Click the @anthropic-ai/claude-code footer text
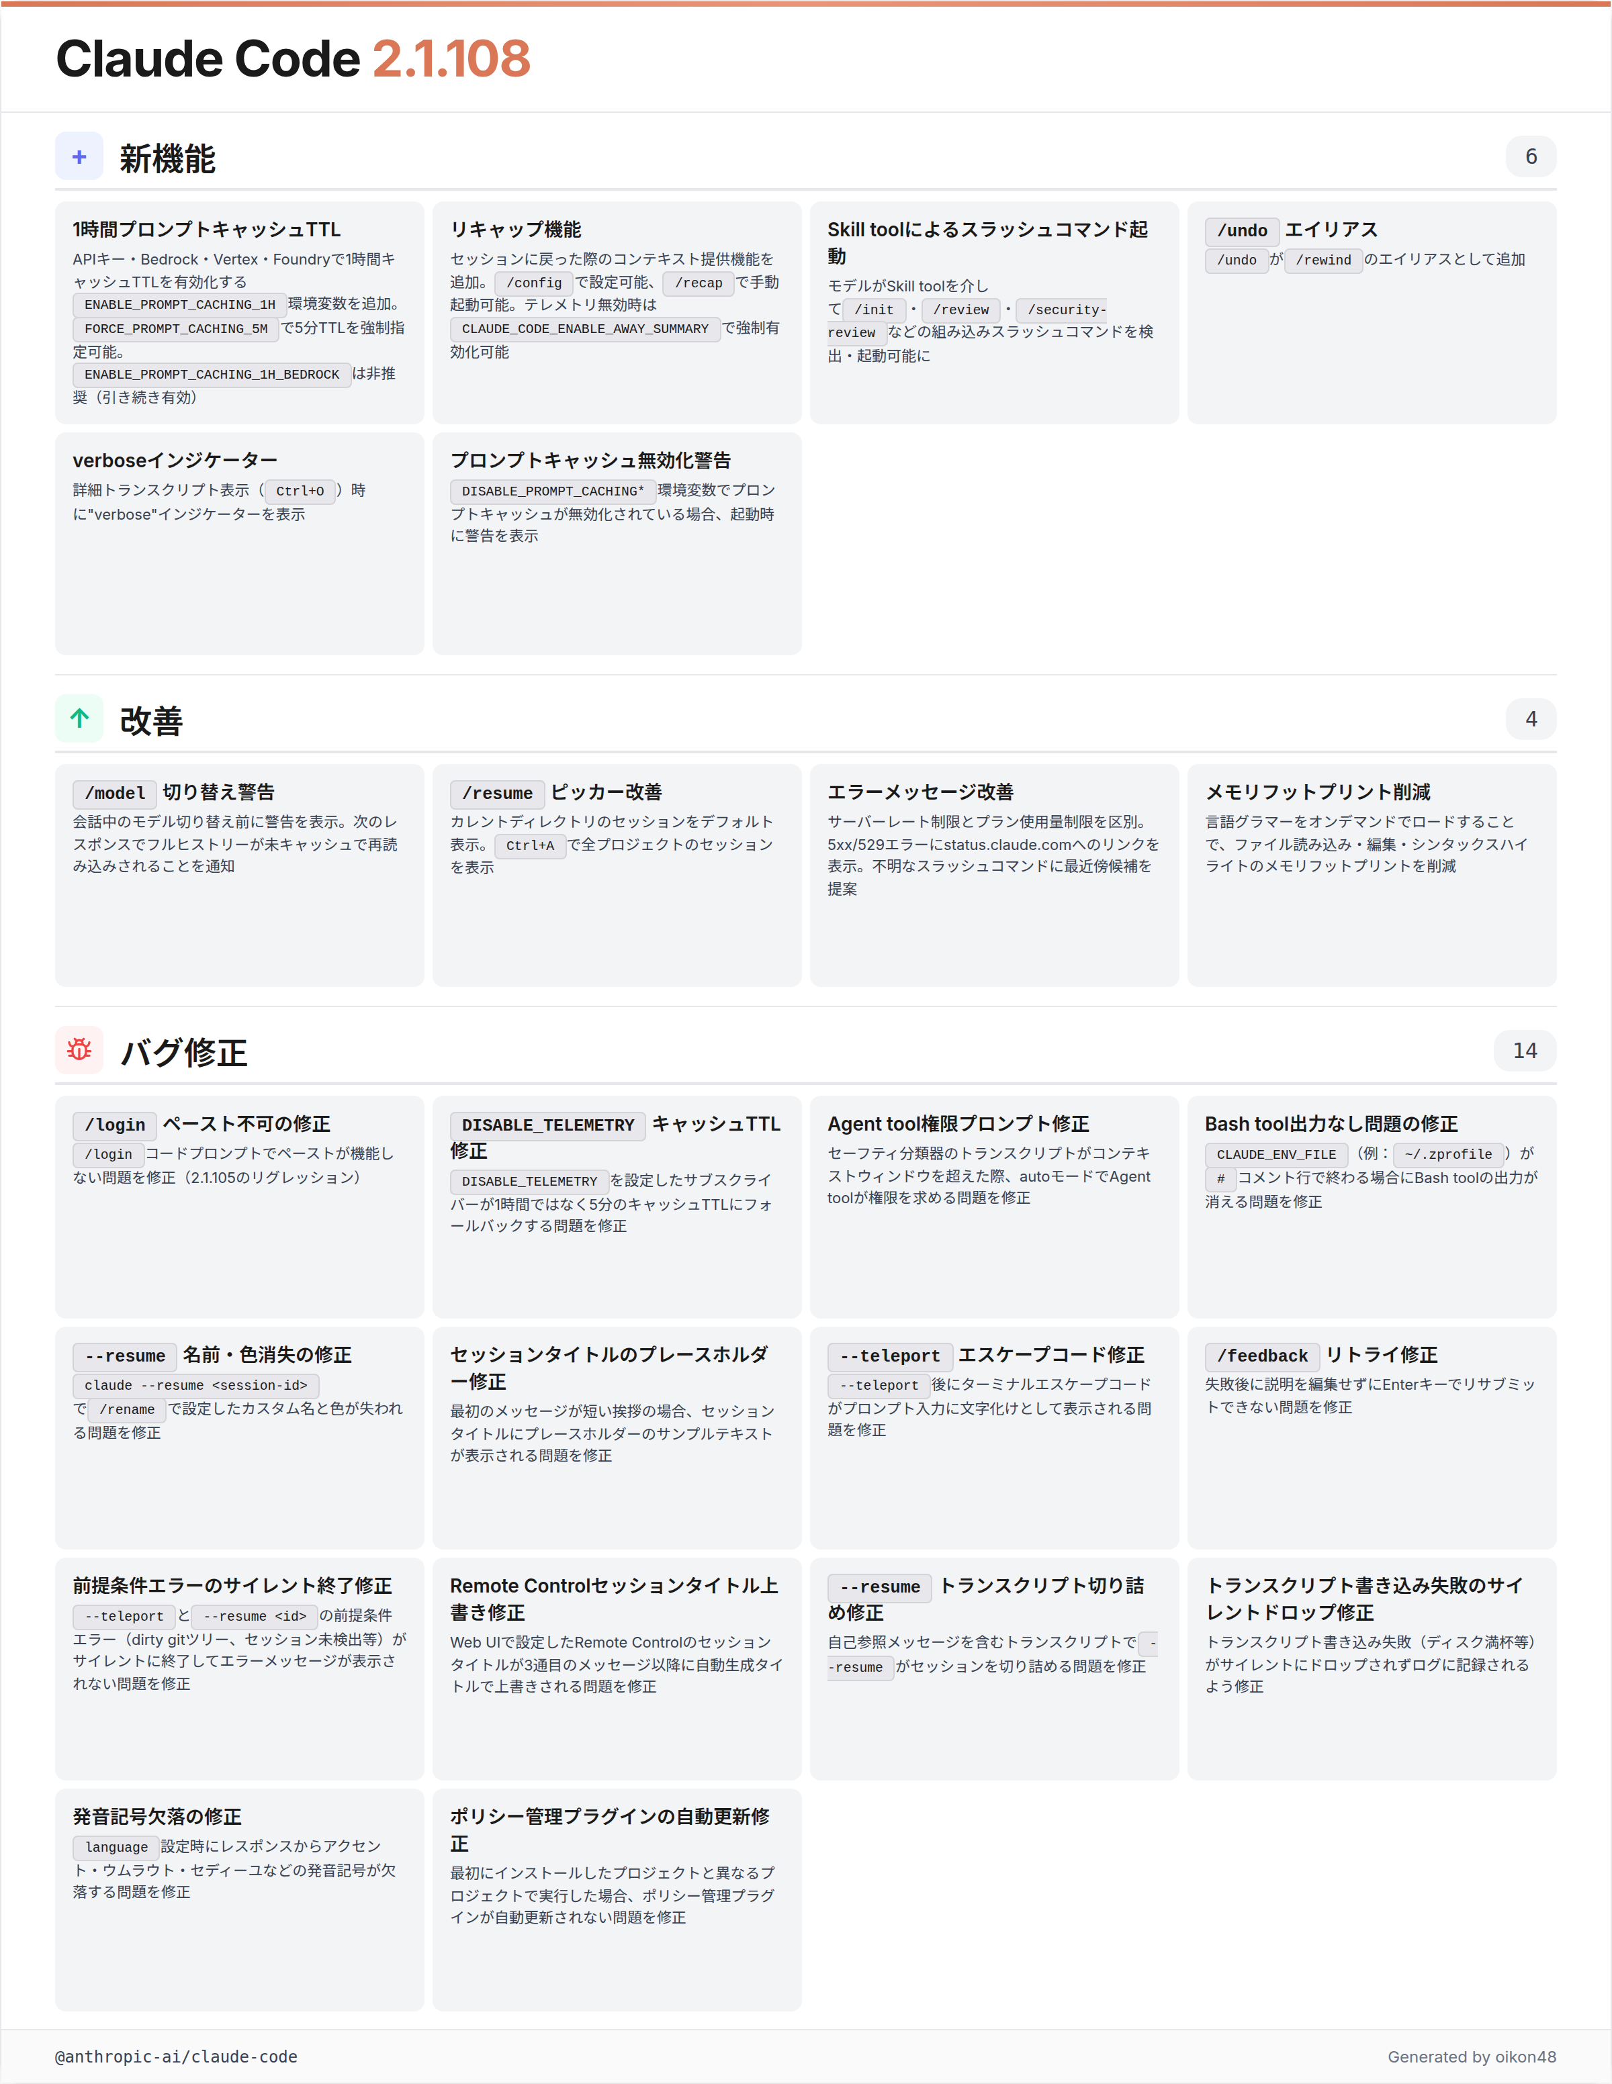1612x2084 pixels. 177,2057
